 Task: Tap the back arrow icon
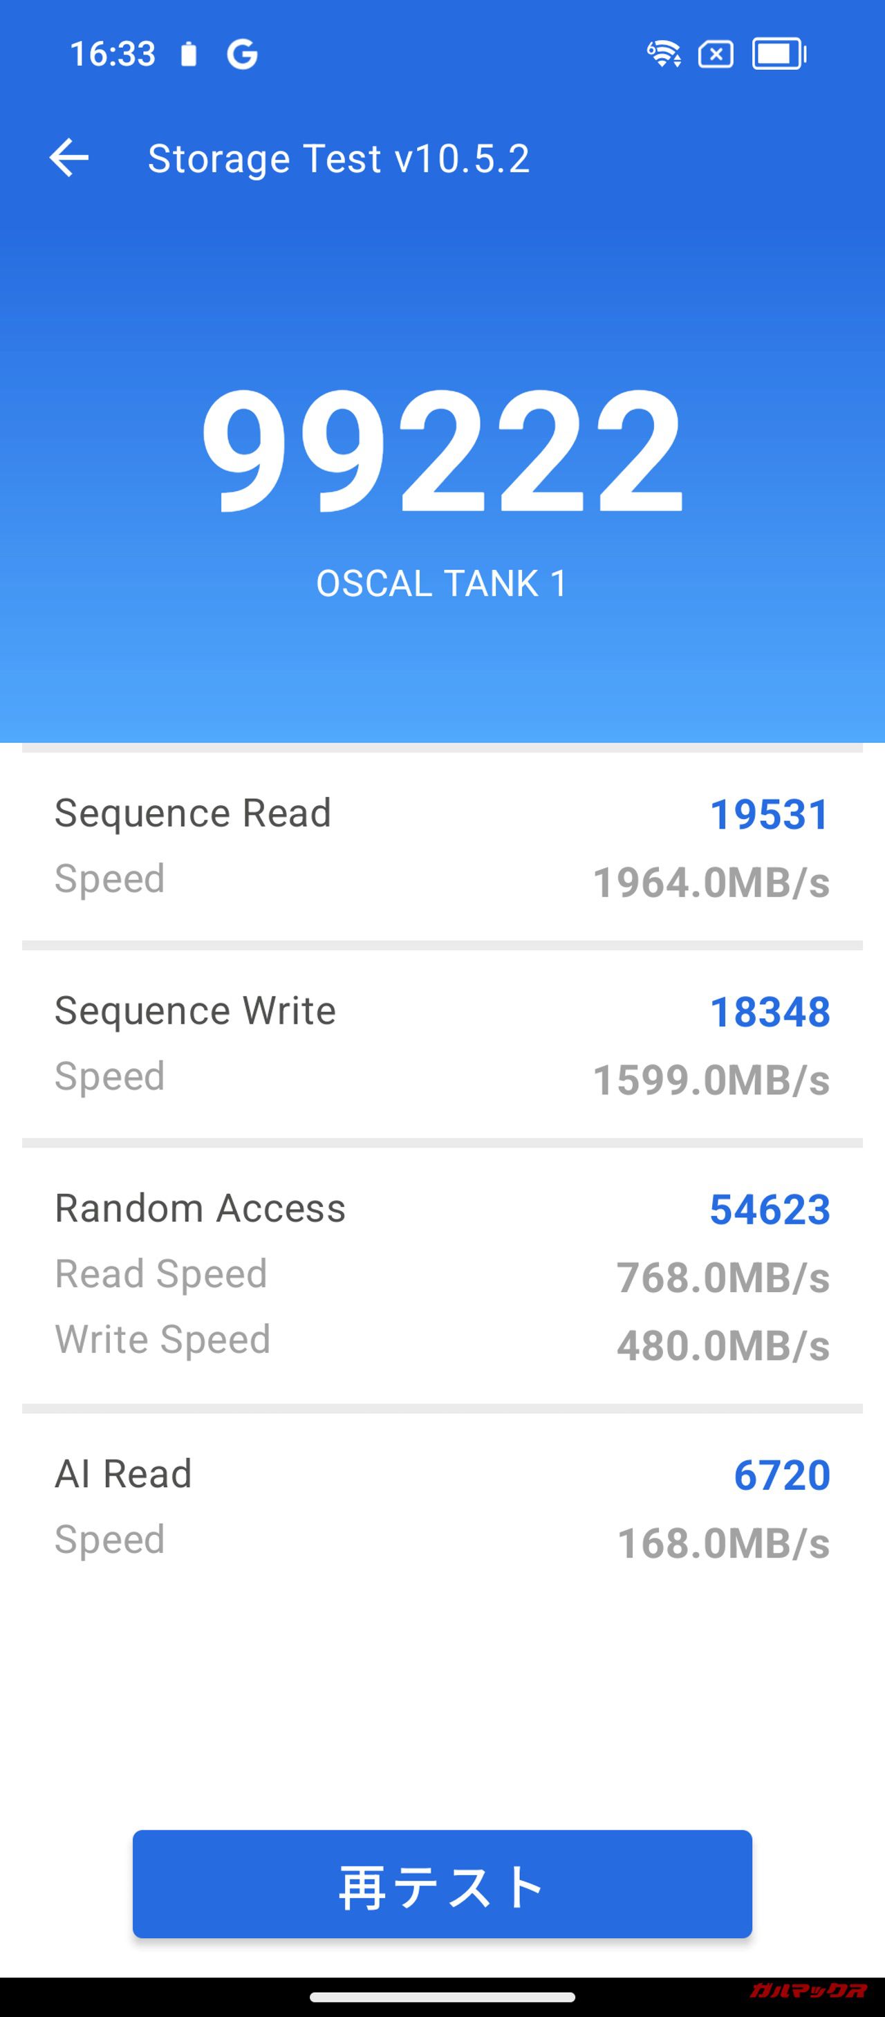point(69,158)
